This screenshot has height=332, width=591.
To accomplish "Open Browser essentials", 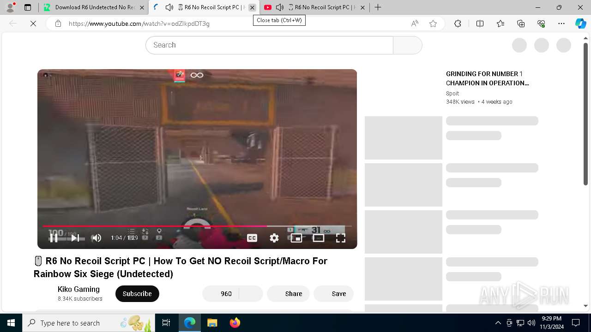I will (x=541, y=24).
